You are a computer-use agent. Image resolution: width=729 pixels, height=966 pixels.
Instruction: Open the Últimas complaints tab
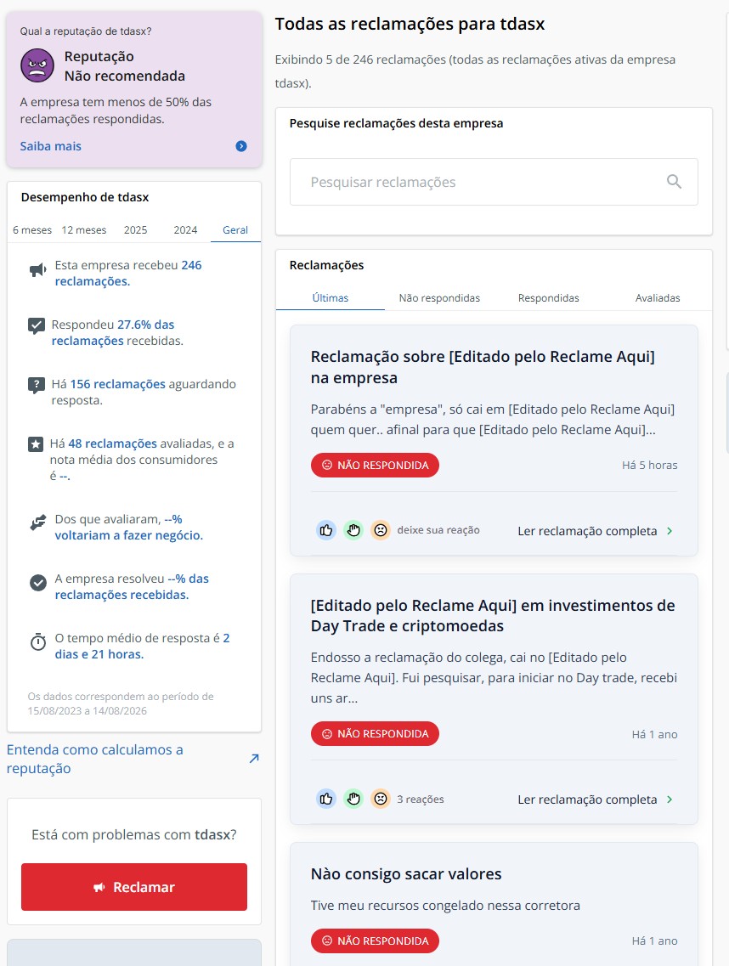click(x=331, y=298)
